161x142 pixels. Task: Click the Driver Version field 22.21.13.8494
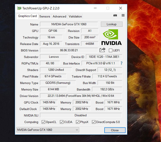click(x=81, y=96)
